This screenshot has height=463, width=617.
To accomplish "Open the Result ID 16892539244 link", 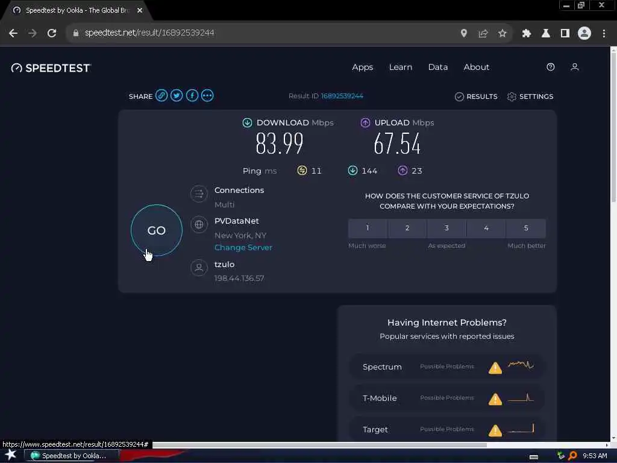I will pyautogui.click(x=342, y=96).
